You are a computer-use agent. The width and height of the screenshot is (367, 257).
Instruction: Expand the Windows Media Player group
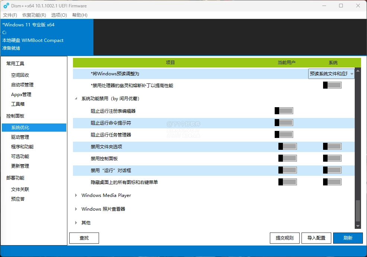[x=76, y=195]
